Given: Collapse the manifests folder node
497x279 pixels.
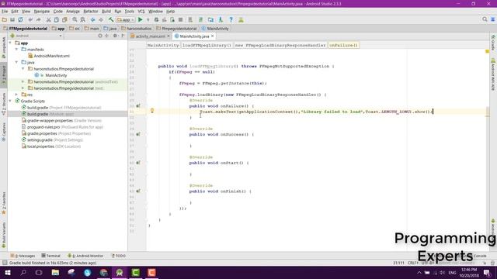Looking at the screenshot, I should (x=16, y=50).
